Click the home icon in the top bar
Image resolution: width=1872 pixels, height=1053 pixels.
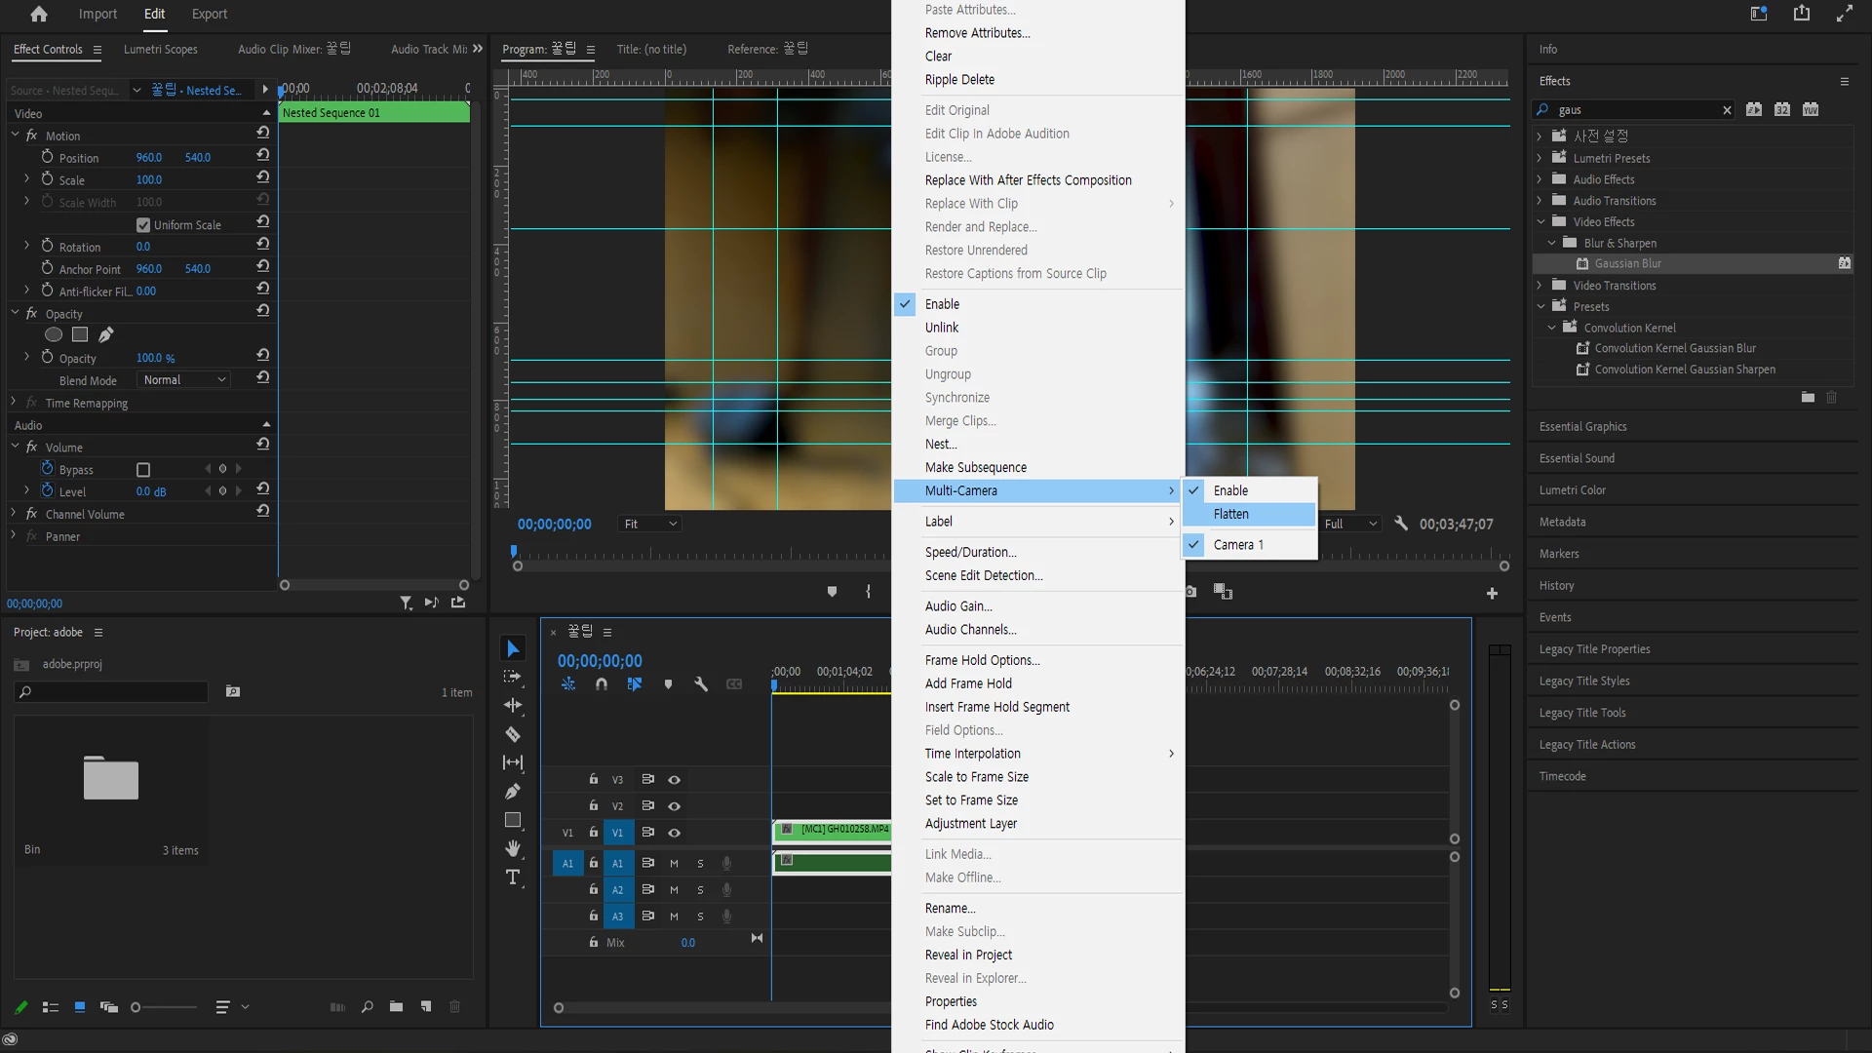39,14
